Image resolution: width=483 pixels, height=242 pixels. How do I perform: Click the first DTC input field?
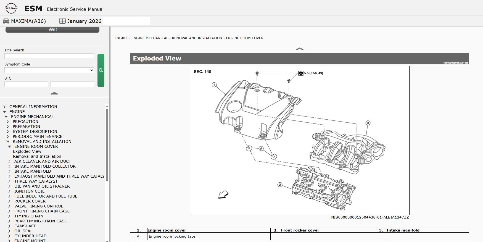point(26,84)
